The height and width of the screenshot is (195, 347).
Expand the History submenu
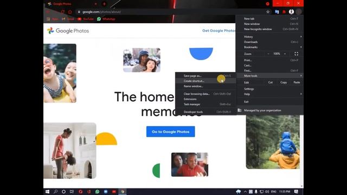270,37
